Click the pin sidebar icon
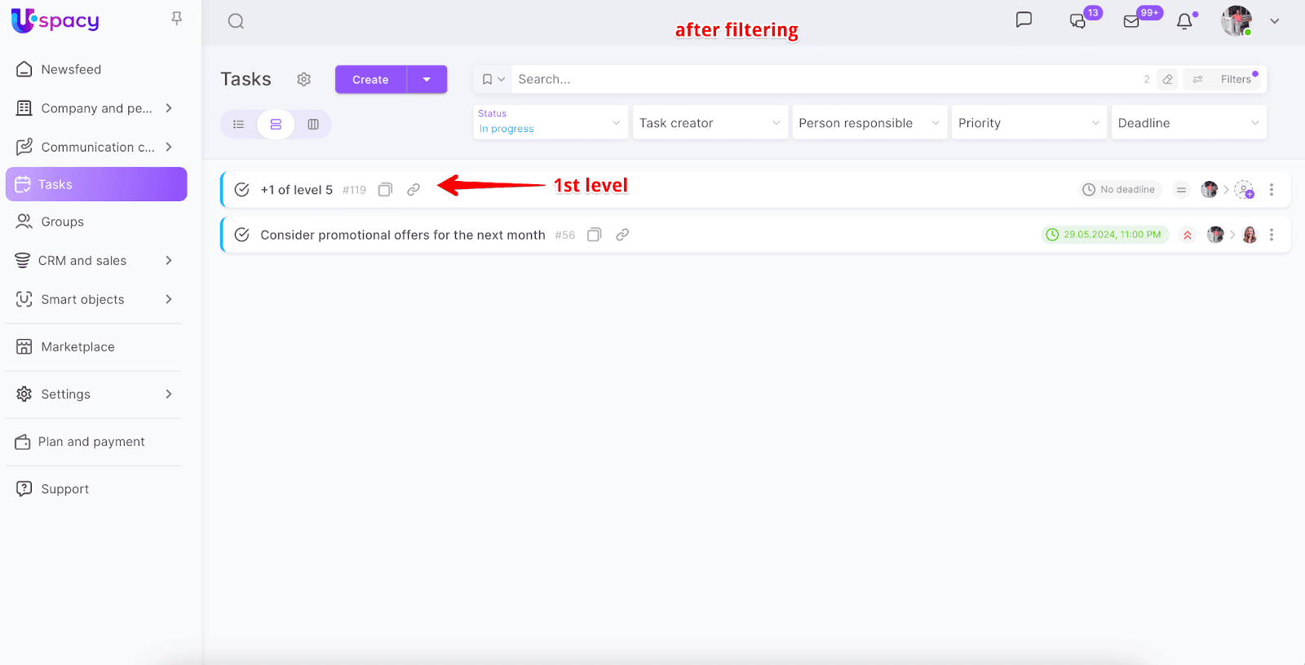 pos(176,18)
